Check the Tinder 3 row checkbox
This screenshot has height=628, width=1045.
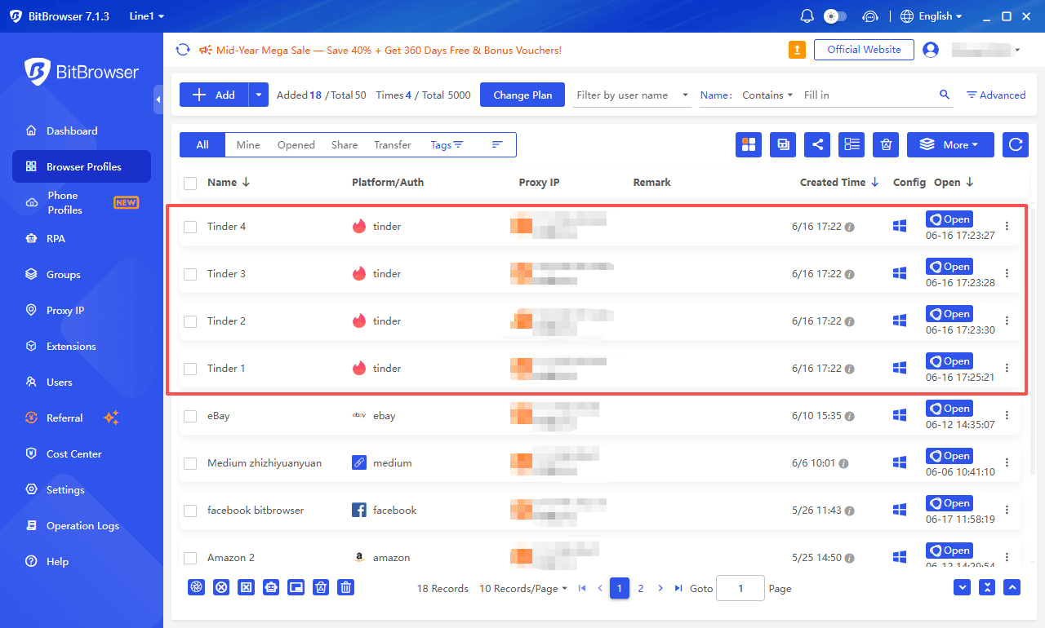(190, 274)
